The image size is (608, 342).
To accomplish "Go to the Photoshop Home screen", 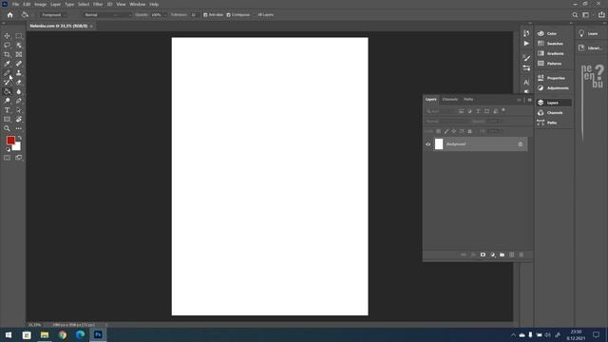I will pos(10,15).
